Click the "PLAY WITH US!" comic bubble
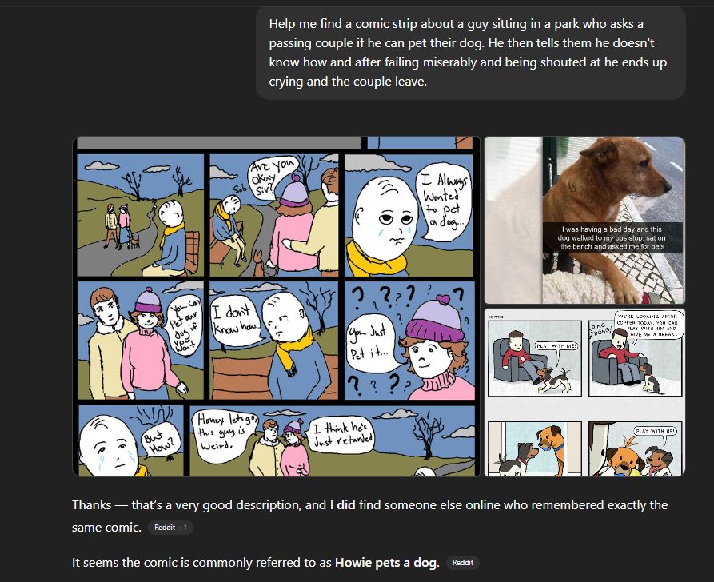This screenshot has height=582, width=714. click(656, 431)
